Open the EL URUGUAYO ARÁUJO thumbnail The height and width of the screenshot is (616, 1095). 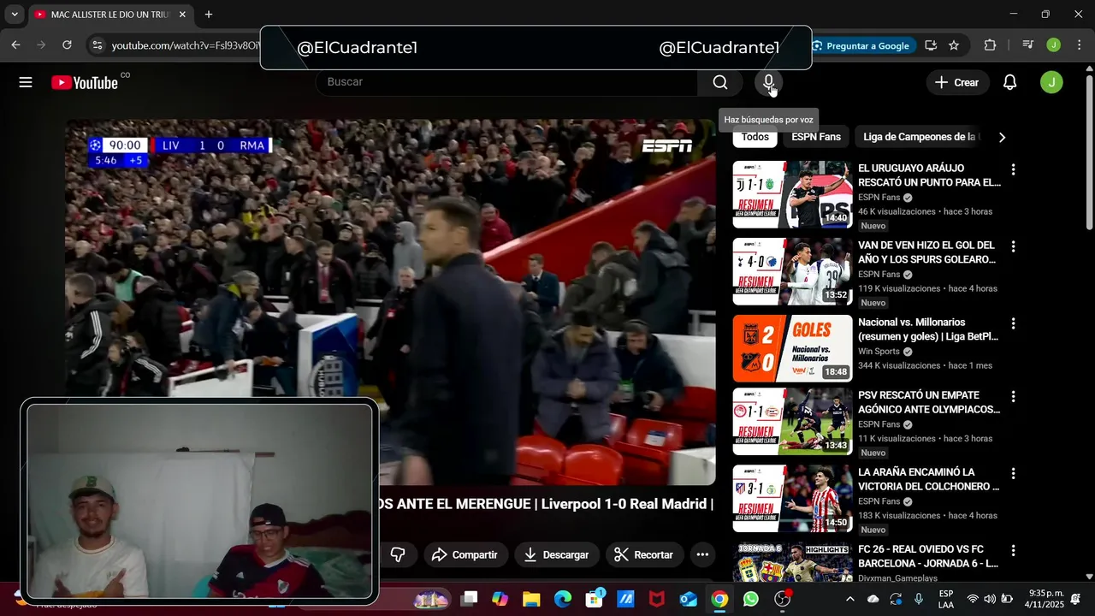click(792, 194)
